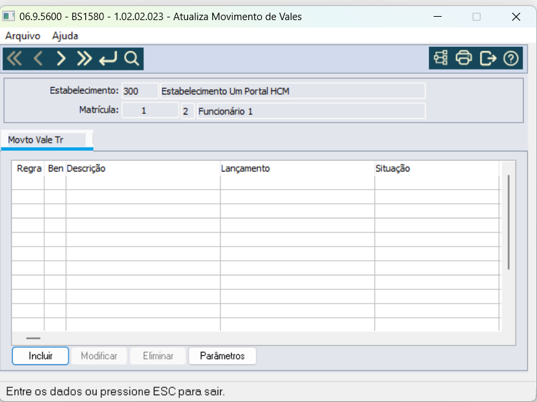Click the Lançamento column header
The height and width of the screenshot is (402, 537).
pos(297,168)
